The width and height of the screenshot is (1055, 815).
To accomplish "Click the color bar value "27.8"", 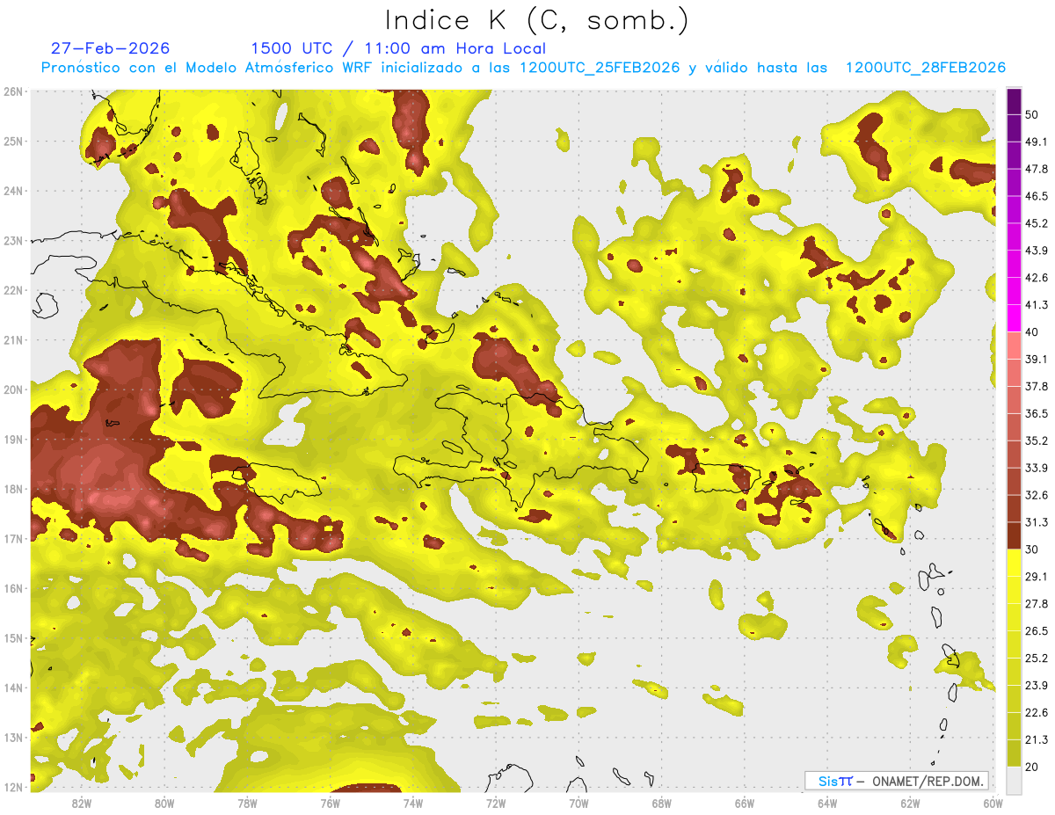I will [1037, 604].
